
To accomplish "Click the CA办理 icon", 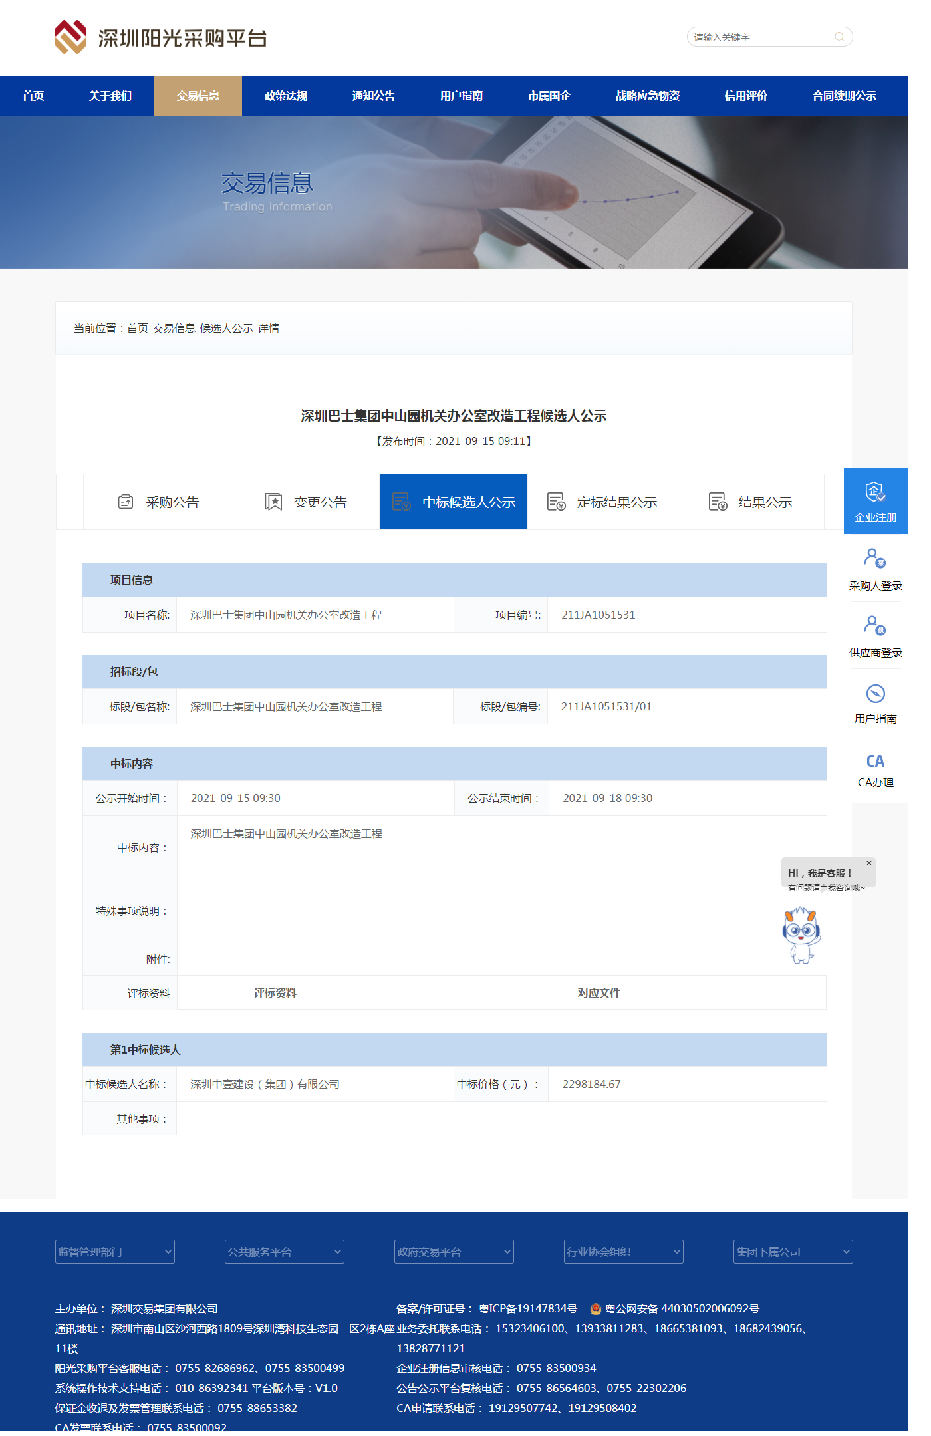I will coord(875,761).
